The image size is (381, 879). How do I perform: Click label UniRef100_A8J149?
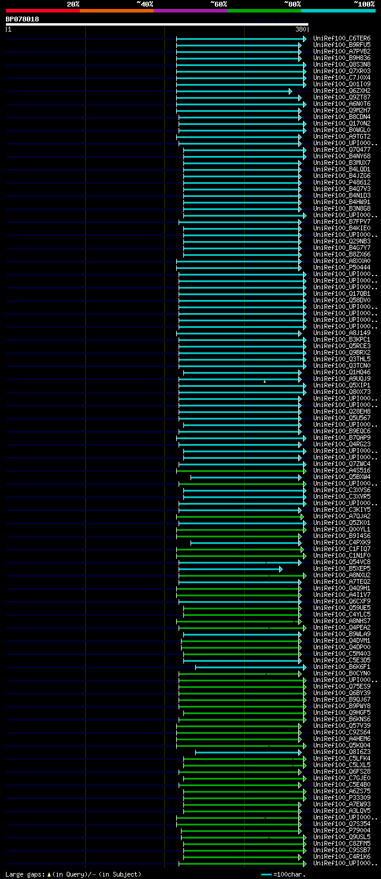[x=342, y=333]
